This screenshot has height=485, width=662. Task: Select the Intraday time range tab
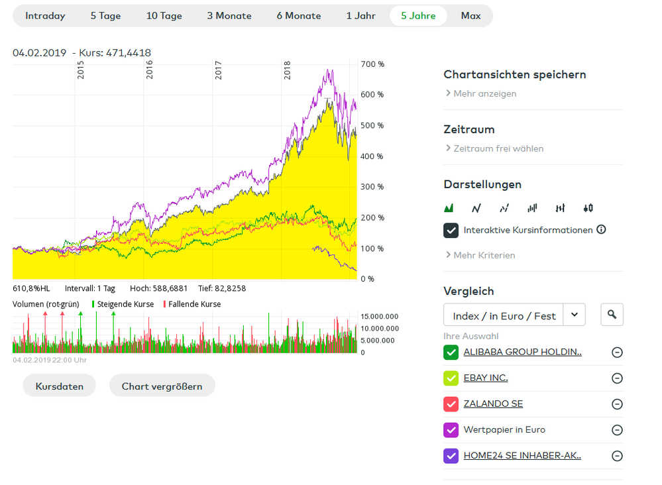[x=45, y=16]
